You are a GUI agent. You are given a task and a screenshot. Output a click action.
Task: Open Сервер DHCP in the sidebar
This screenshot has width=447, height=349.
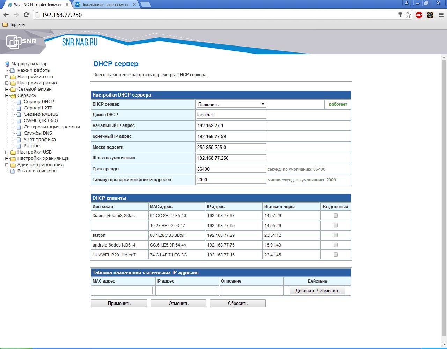click(x=39, y=102)
